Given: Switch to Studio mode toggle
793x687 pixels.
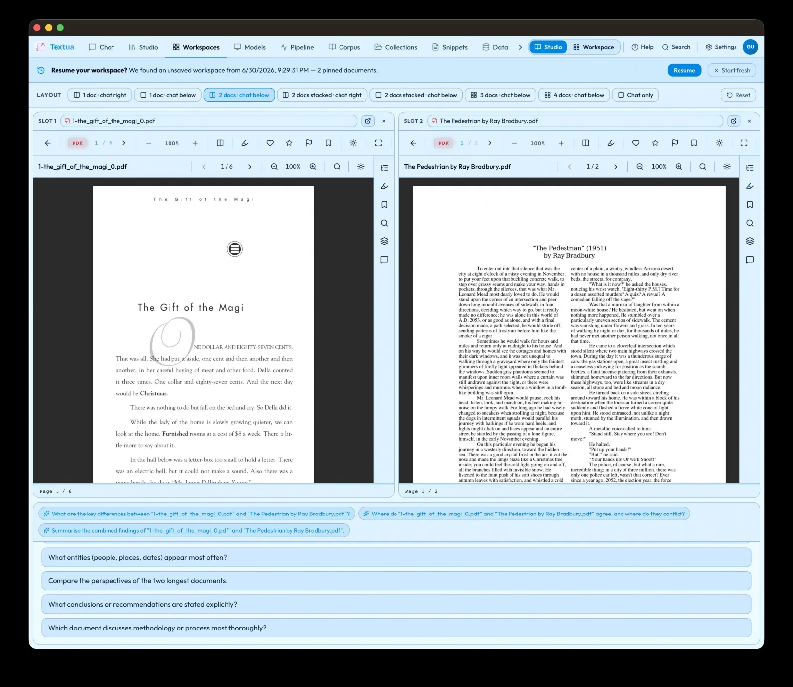Looking at the screenshot, I should pos(548,47).
